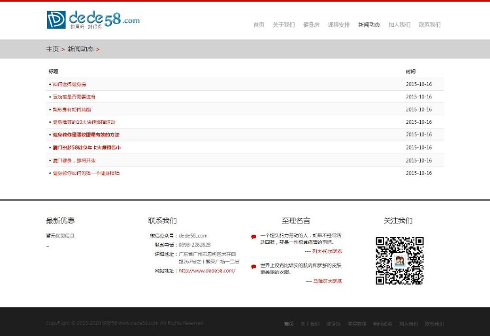This screenshot has width=490, height=336.
Task: Open 联系我们 in the top navigation
Action: pyautogui.click(x=430, y=25)
